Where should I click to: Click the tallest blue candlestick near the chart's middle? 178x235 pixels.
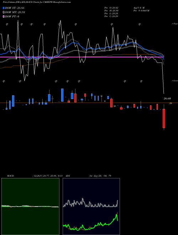(x=62, y=95)
